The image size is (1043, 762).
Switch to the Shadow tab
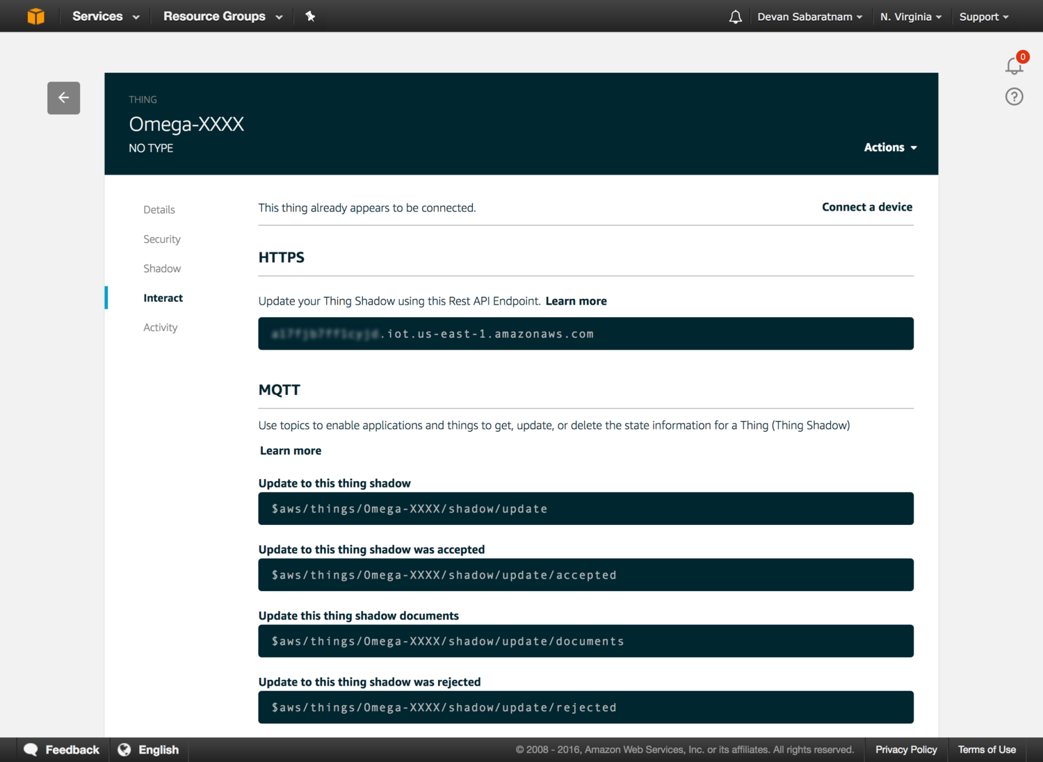point(162,268)
